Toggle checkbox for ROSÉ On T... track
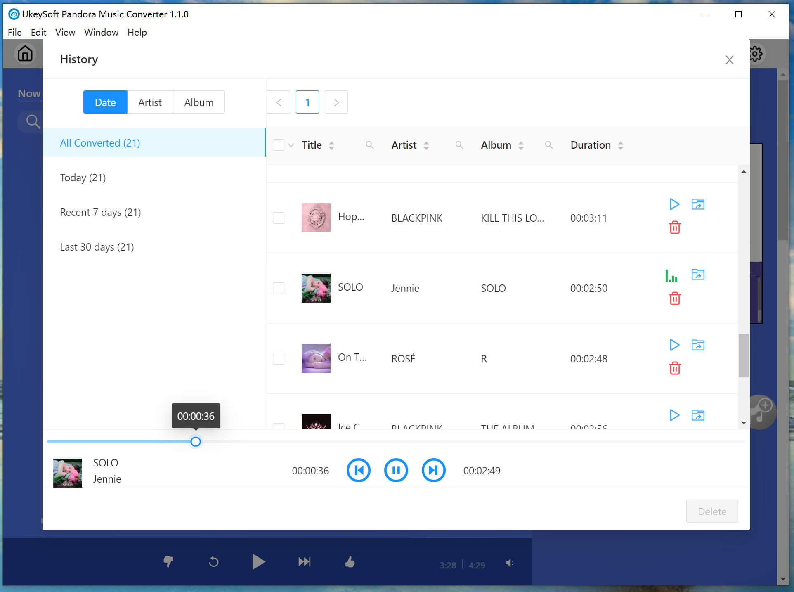 pyautogui.click(x=279, y=359)
